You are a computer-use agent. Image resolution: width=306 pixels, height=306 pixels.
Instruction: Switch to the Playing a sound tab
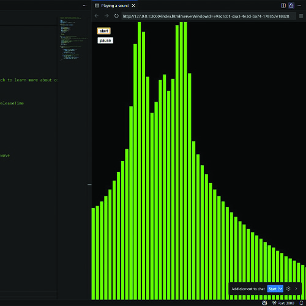point(115,6)
